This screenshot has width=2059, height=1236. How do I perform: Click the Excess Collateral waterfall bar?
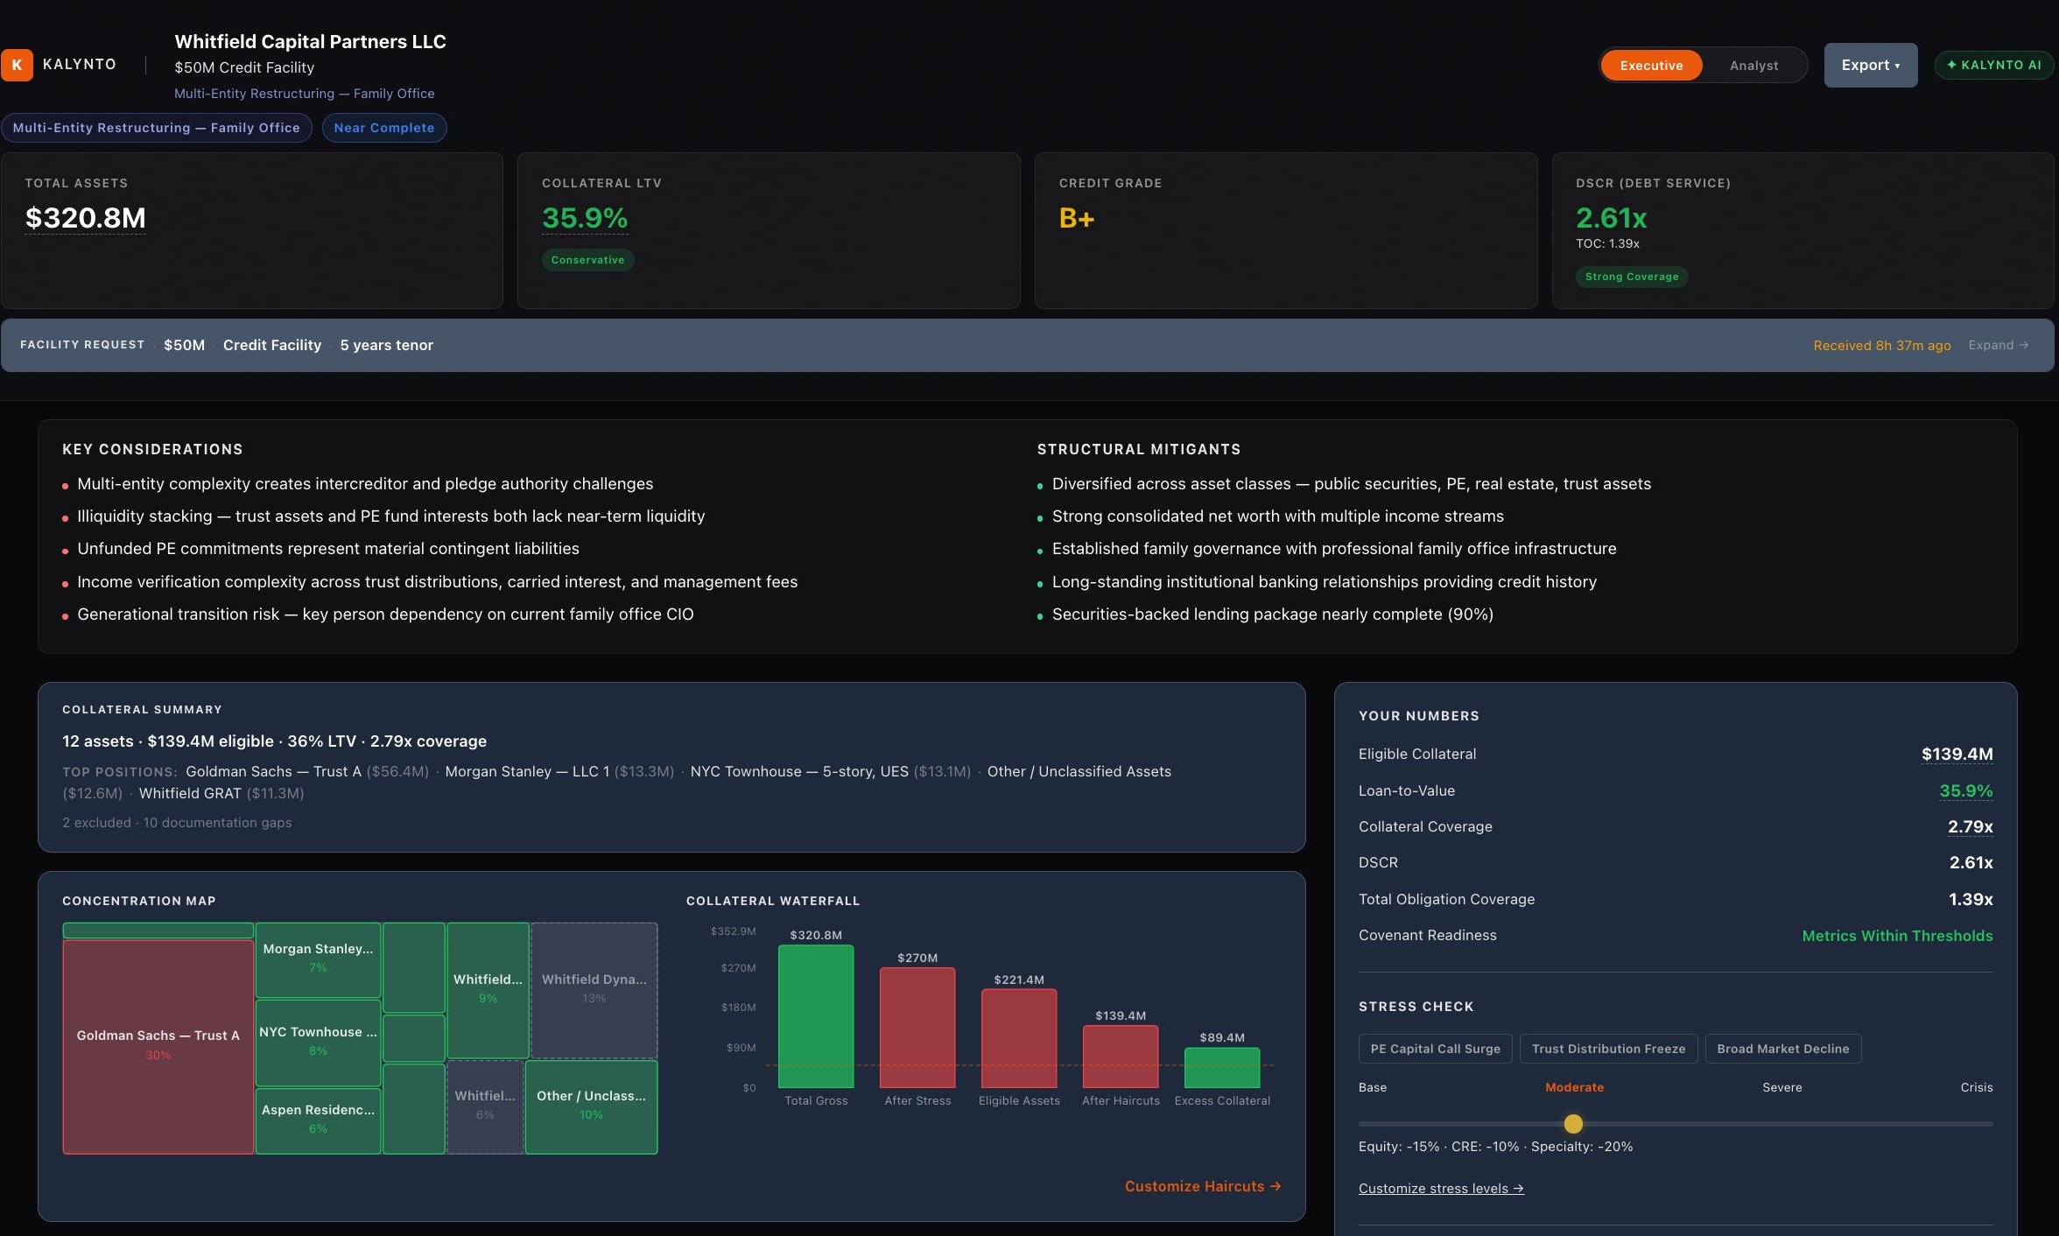[1222, 1068]
